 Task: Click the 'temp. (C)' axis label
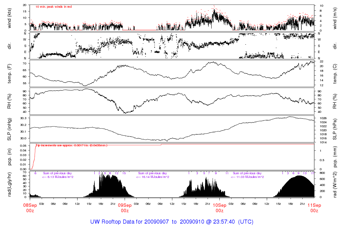[x=335, y=74]
